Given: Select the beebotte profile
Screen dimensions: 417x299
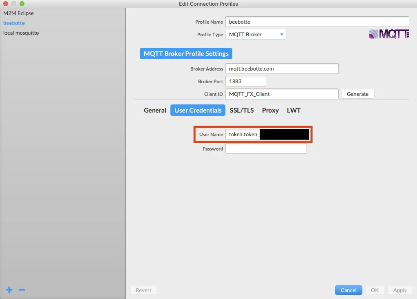Looking at the screenshot, I should [x=14, y=23].
